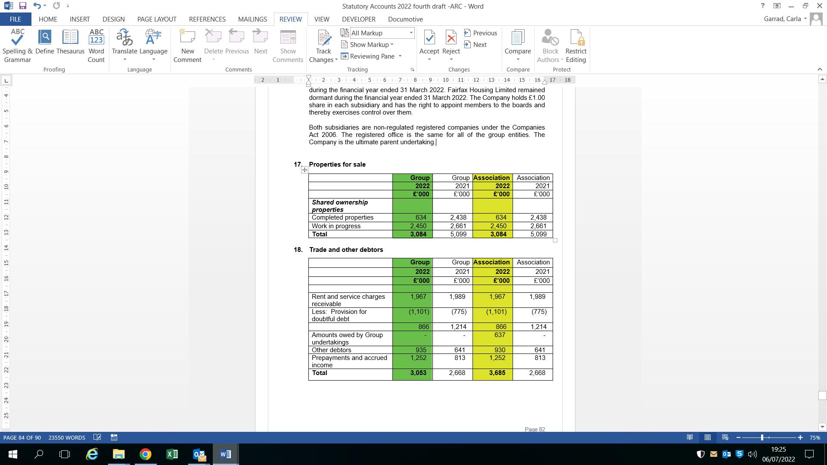Switch to Web Layout view in status bar
Image resolution: width=827 pixels, height=465 pixels.
725,437
